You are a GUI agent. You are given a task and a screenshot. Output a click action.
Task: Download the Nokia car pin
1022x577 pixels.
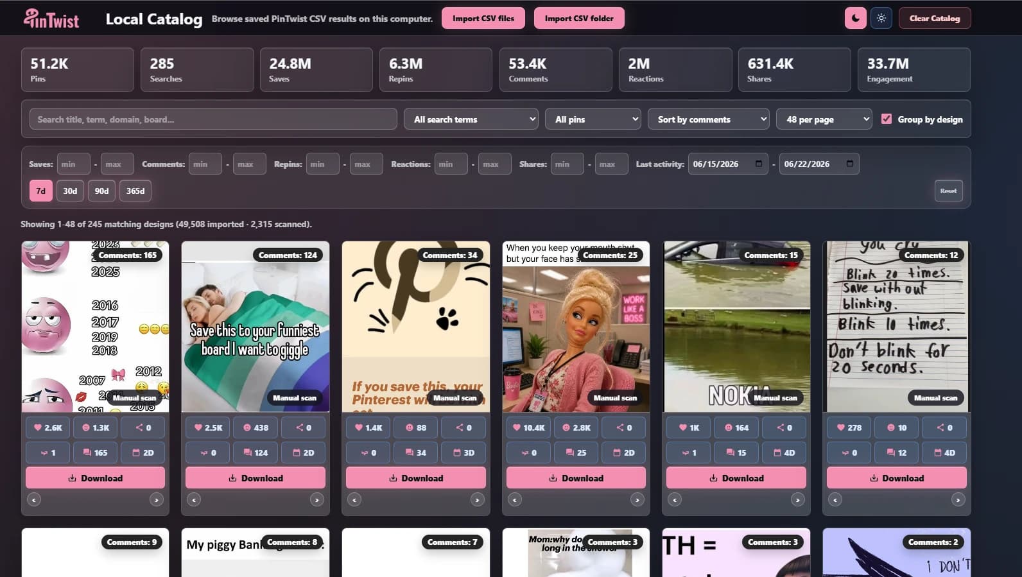click(736, 478)
